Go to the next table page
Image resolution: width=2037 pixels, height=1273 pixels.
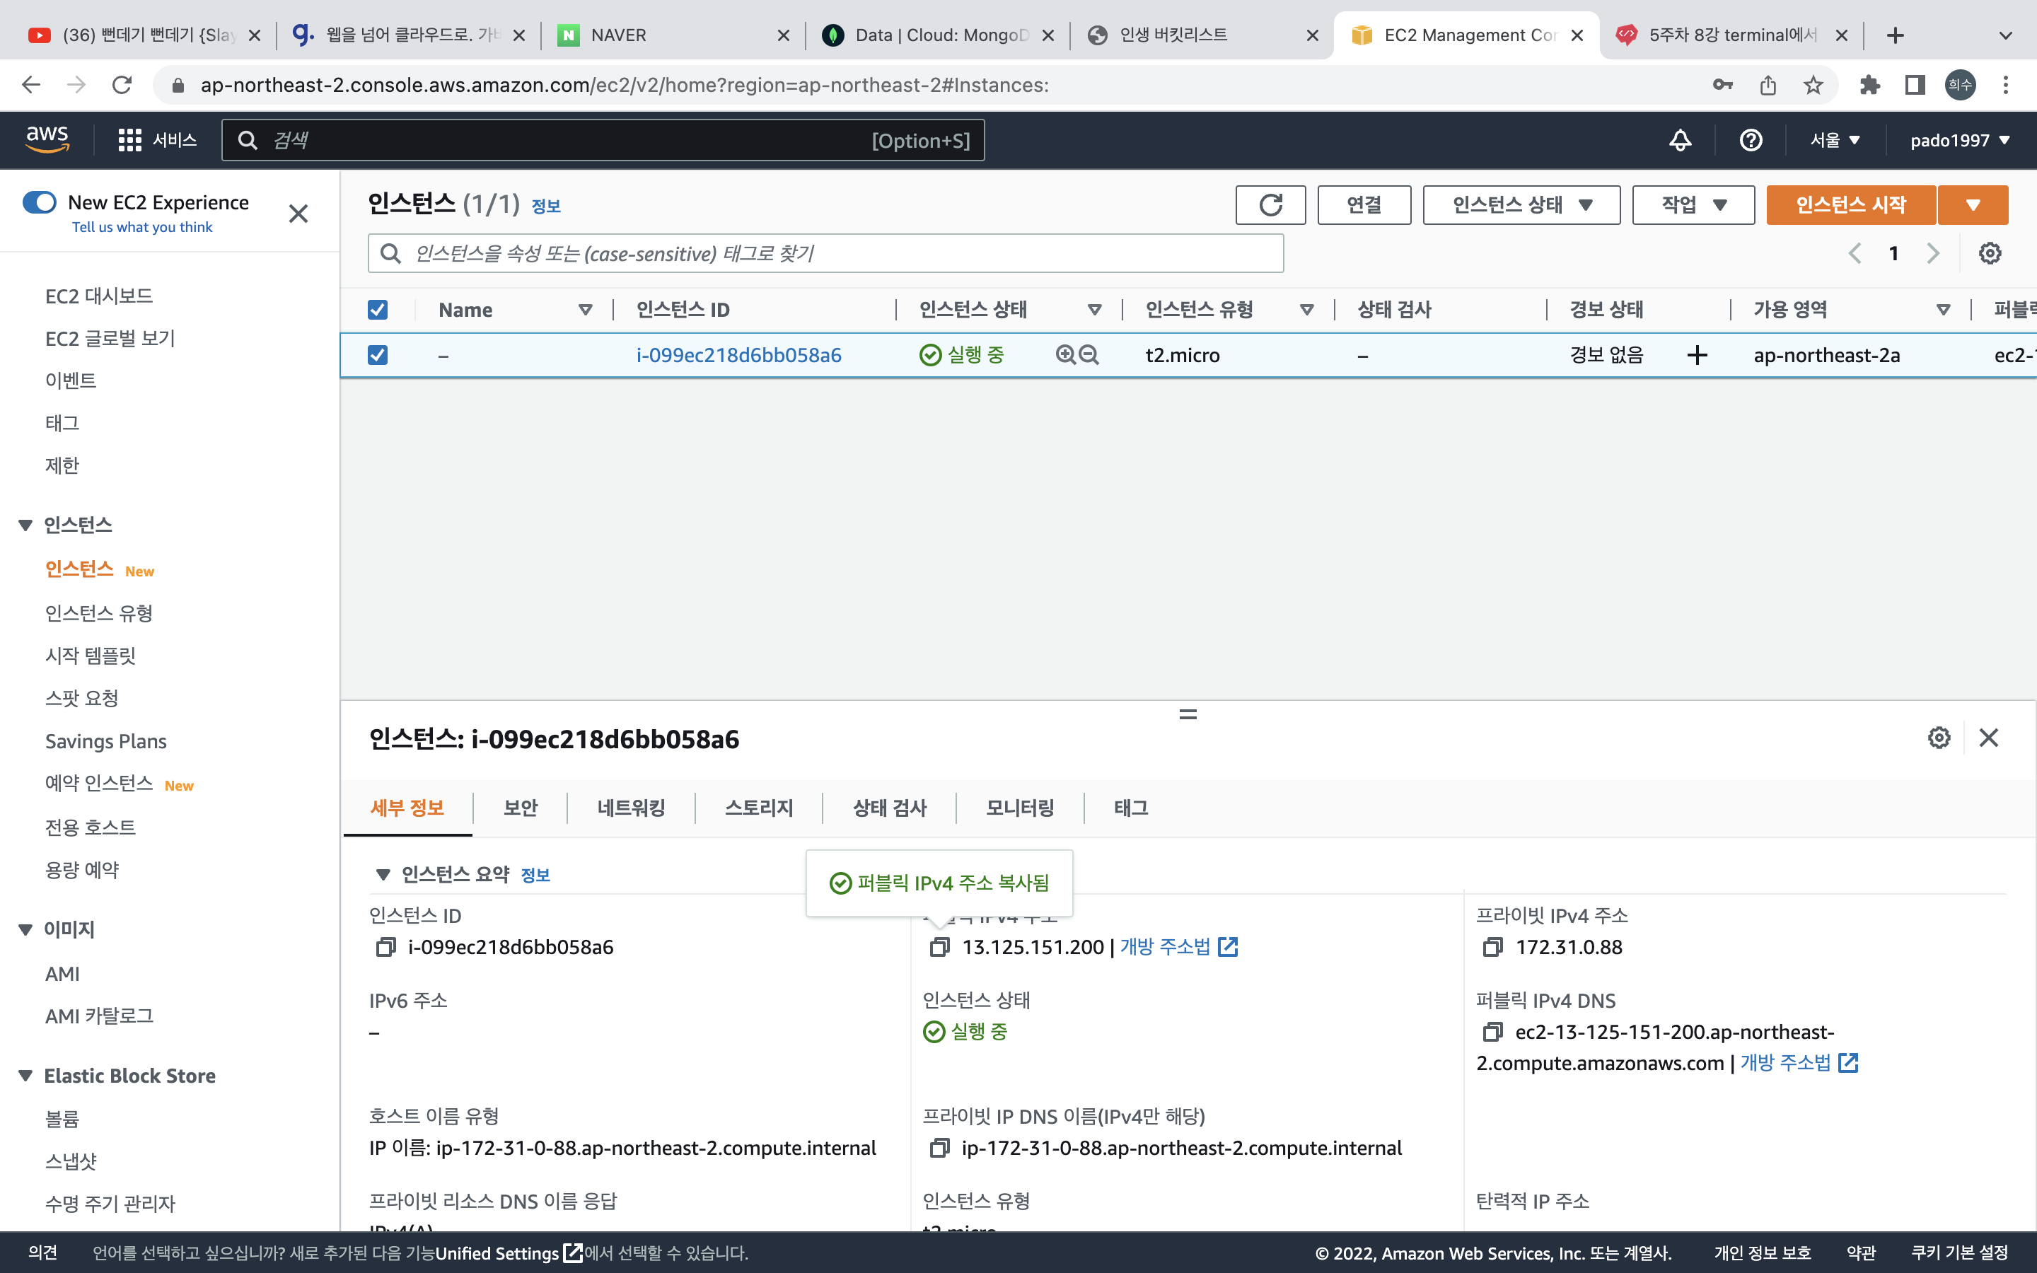(1934, 253)
